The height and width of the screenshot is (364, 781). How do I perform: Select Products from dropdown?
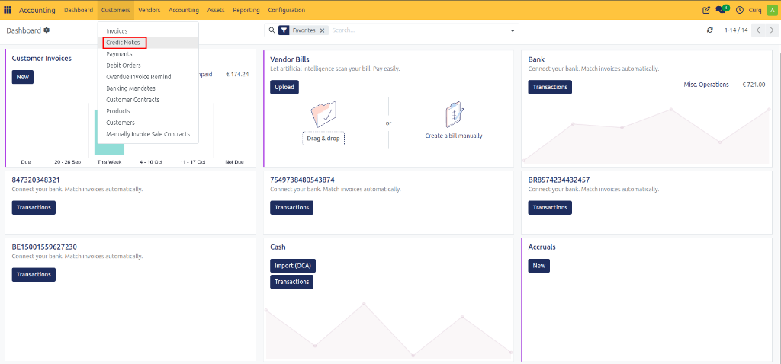tap(149, 111)
